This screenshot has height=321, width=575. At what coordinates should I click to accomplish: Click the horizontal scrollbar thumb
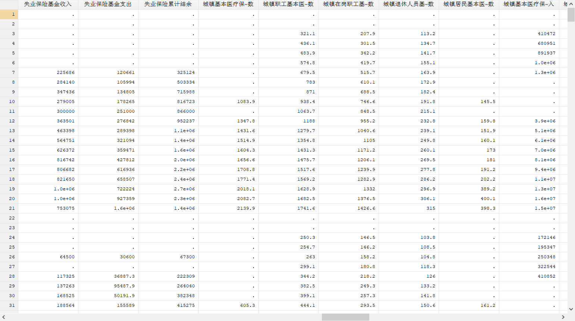345,317
